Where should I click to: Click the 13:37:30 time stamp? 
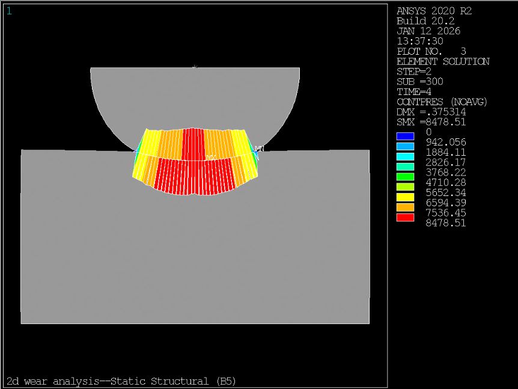coord(420,41)
